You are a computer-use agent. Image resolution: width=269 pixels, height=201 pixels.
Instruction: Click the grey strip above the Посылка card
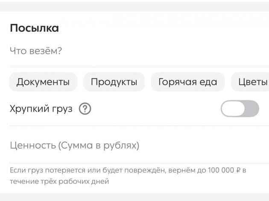[x=134, y=7]
